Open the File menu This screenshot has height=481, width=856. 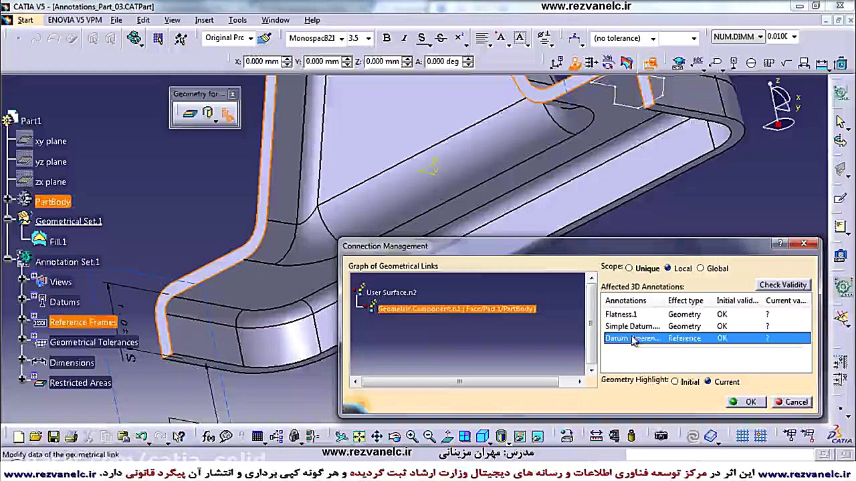coord(116,20)
